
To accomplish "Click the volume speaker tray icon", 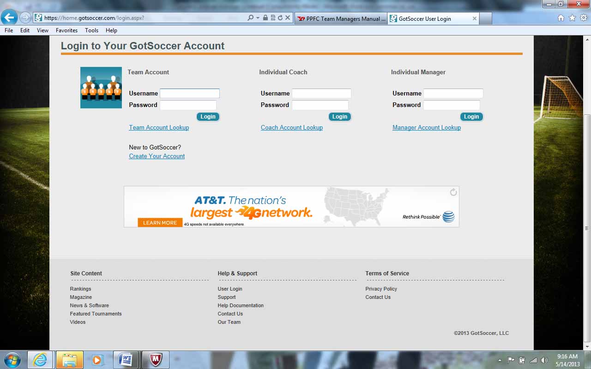I will pyautogui.click(x=544, y=360).
